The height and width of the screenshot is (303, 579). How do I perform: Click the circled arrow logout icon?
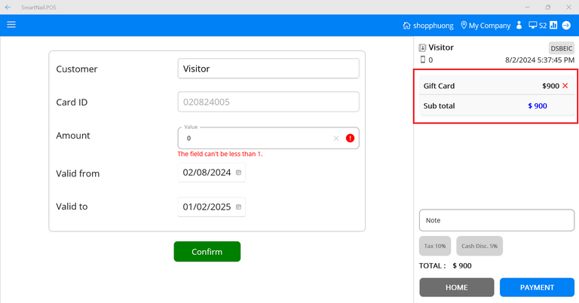tap(566, 25)
